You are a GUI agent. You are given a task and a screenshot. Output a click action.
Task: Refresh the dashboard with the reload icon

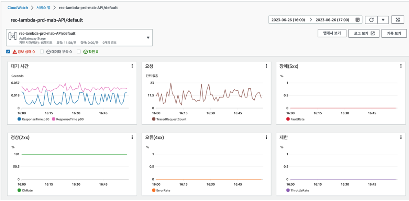tap(371, 20)
